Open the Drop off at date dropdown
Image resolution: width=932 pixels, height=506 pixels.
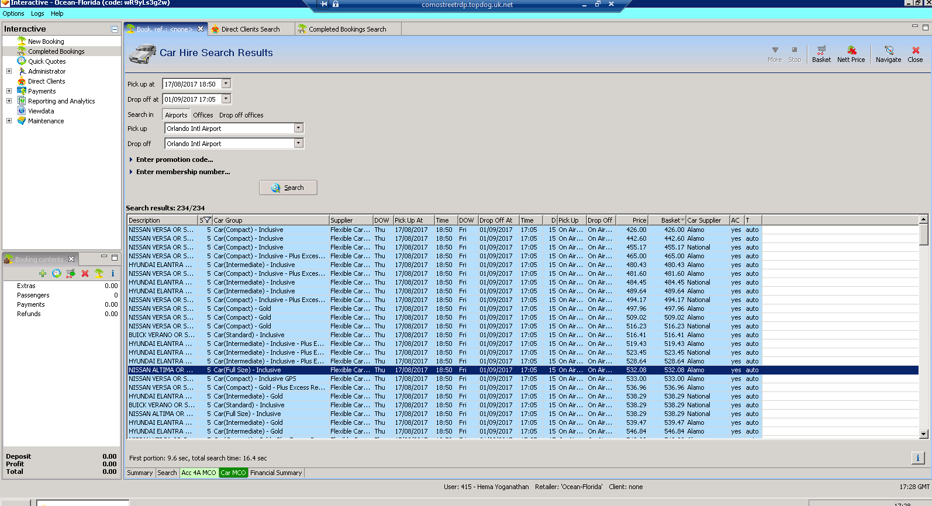(x=226, y=99)
